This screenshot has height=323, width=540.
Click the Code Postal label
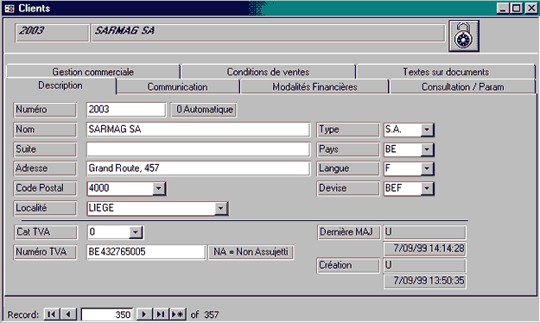[x=45, y=188]
